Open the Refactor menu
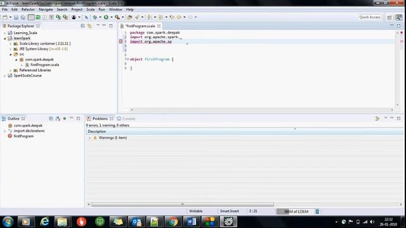 tap(28, 9)
